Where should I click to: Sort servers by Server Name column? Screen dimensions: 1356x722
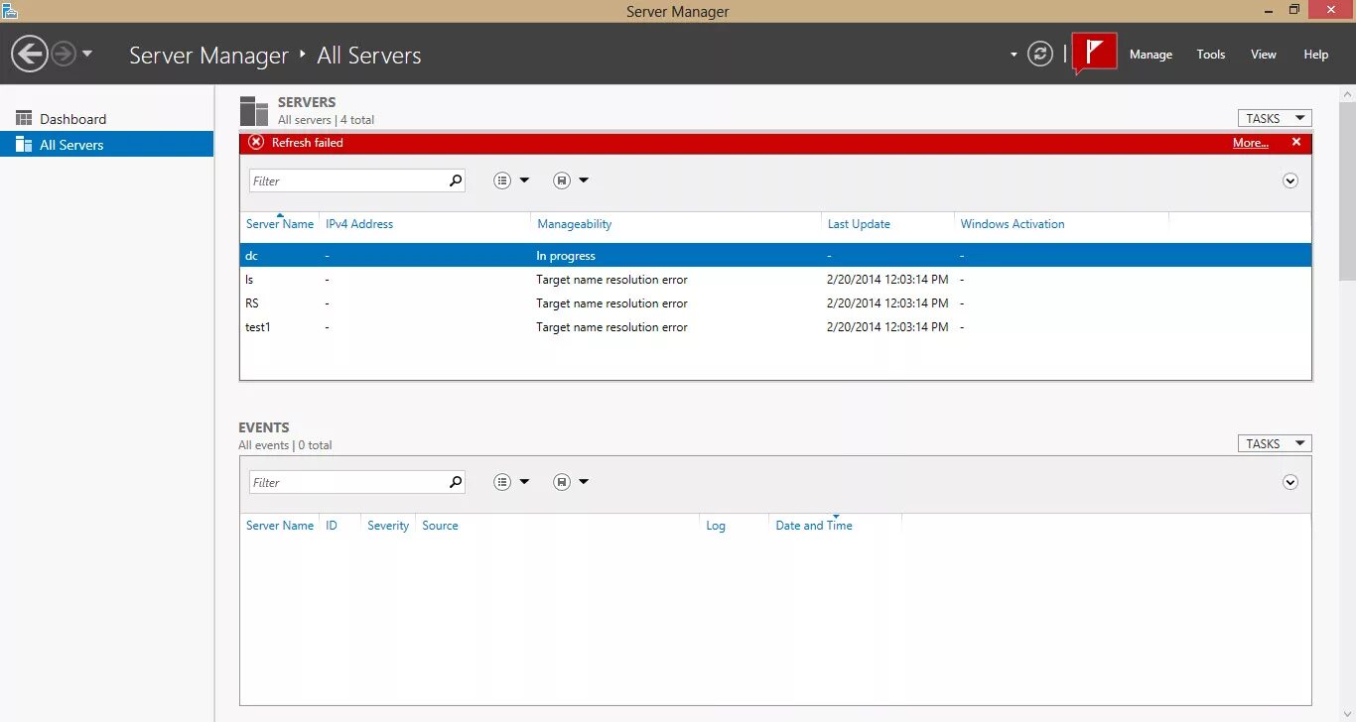tap(280, 224)
